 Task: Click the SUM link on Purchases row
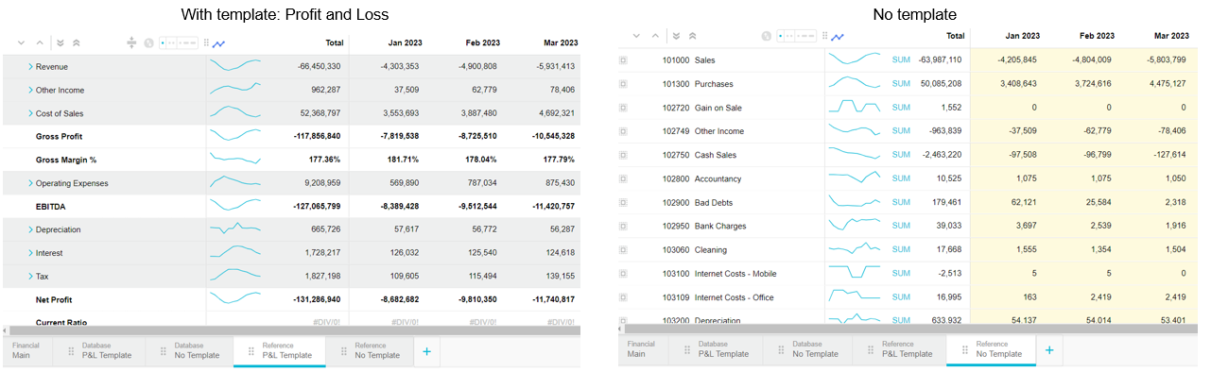901,84
